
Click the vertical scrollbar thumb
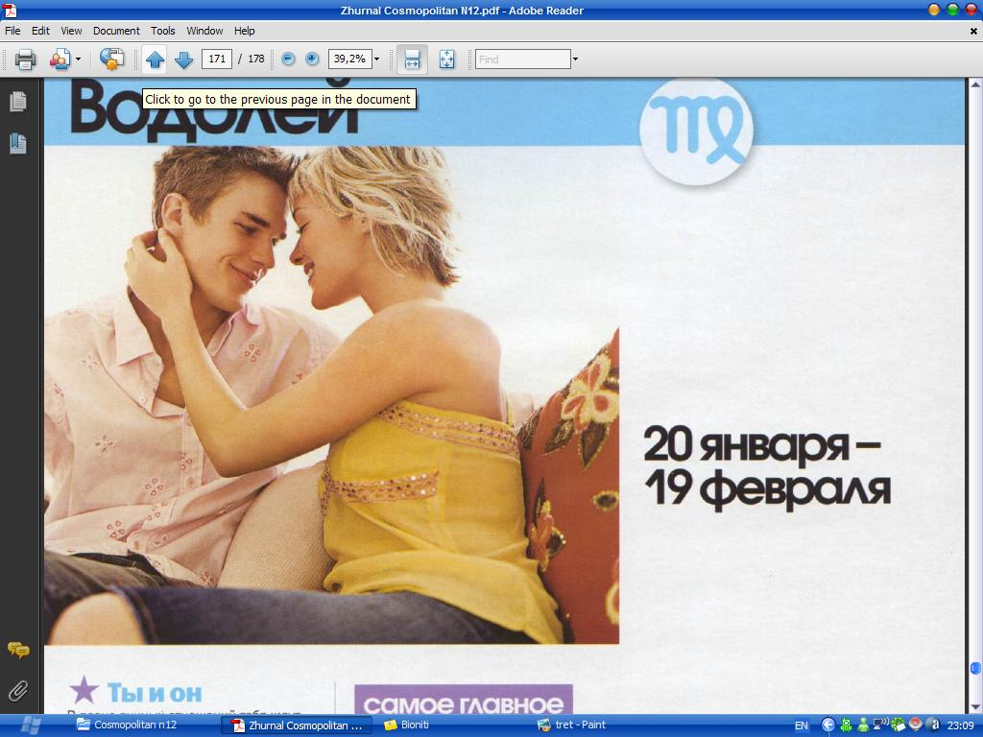pyautogui.click(x=975, y=669)
